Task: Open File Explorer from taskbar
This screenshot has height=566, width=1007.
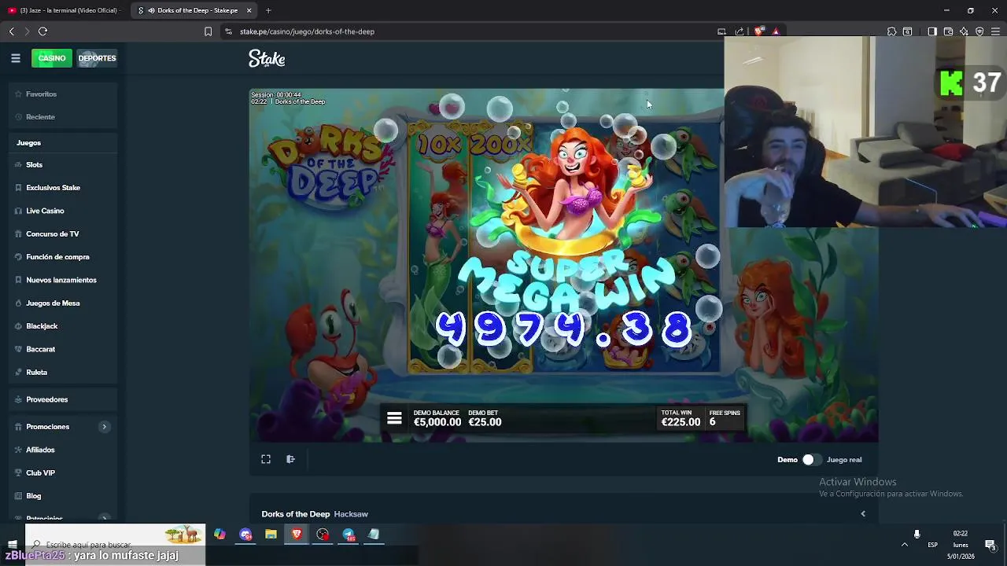Action: point(271,535)
